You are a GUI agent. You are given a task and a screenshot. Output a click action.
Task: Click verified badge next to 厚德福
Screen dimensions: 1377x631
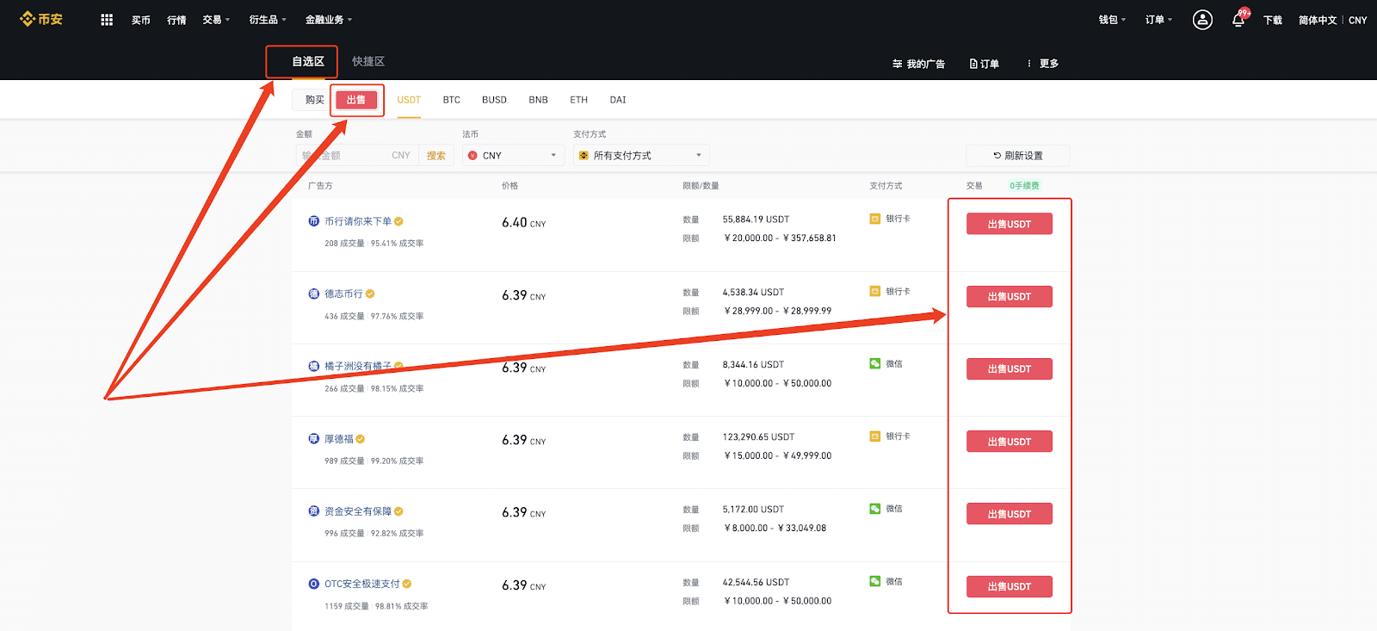361,439
